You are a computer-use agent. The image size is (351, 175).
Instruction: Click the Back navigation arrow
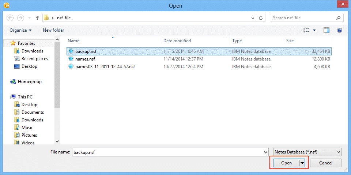point(10,18)
